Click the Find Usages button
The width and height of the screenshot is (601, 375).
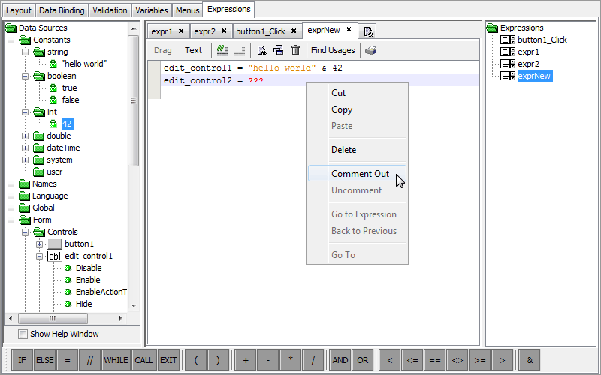(x=333, y=50)
